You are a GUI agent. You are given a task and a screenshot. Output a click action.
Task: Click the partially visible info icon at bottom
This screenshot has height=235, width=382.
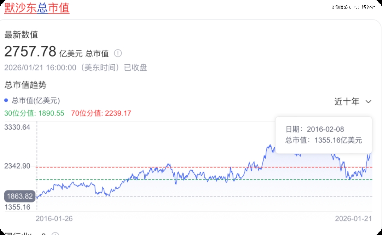point(55,234)
